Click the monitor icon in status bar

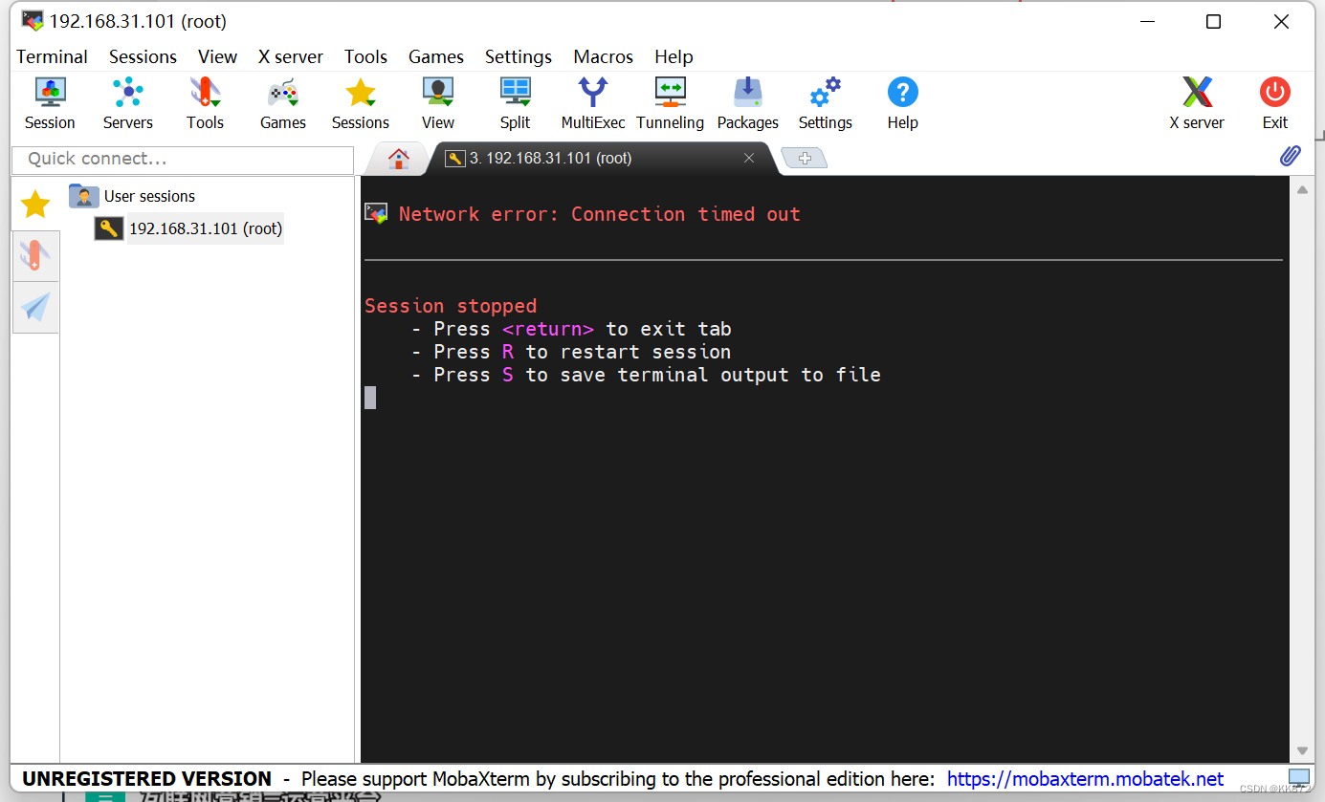pos(1299,778)
